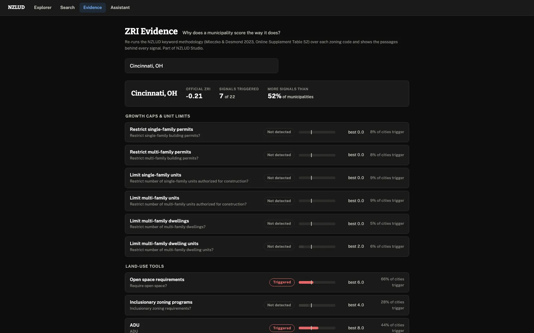
Task: Click '66% of cities trigger' text
Action: 392,282
